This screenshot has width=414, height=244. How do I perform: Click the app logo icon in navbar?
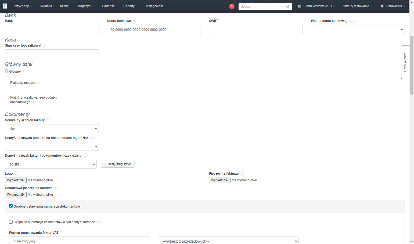[5, 6]
